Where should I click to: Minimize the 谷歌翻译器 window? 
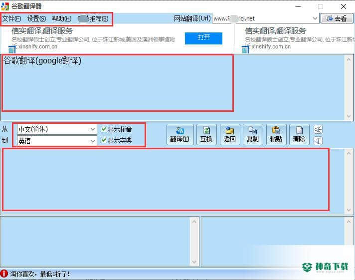(298, 6)
